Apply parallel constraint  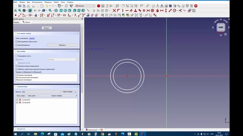point(131,11)
